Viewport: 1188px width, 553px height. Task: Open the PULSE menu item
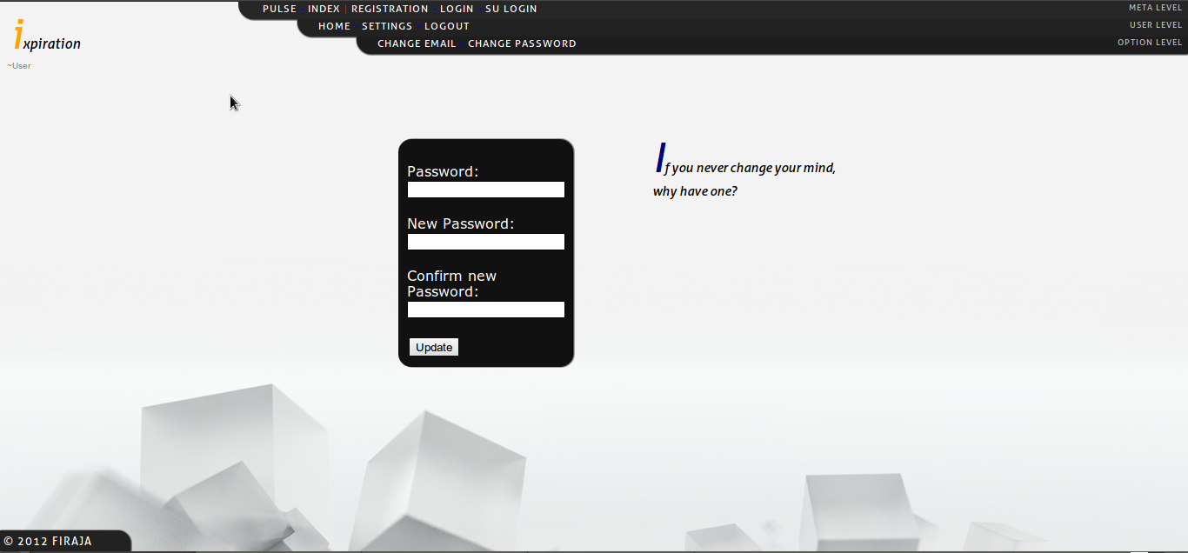pos(278,9)
